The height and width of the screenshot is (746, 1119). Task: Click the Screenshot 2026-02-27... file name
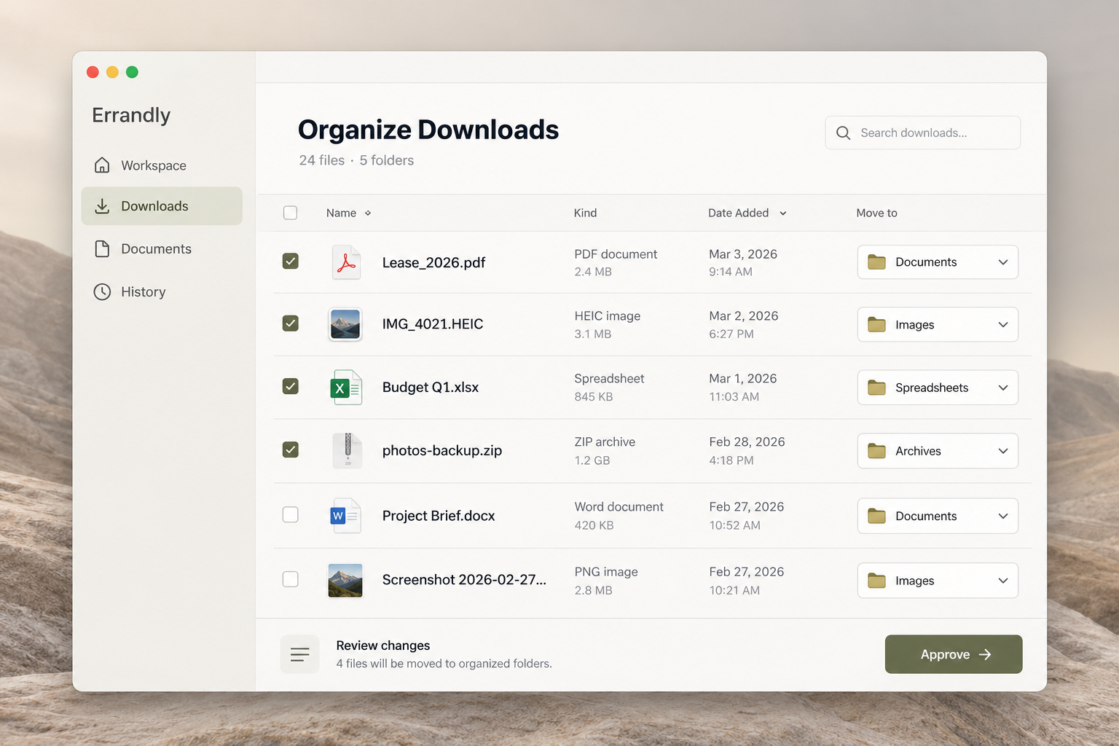click(x=464, y=580)
